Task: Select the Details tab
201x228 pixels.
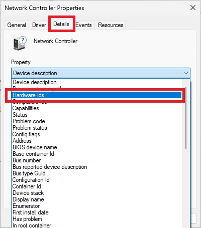Action: pos(61,24)
